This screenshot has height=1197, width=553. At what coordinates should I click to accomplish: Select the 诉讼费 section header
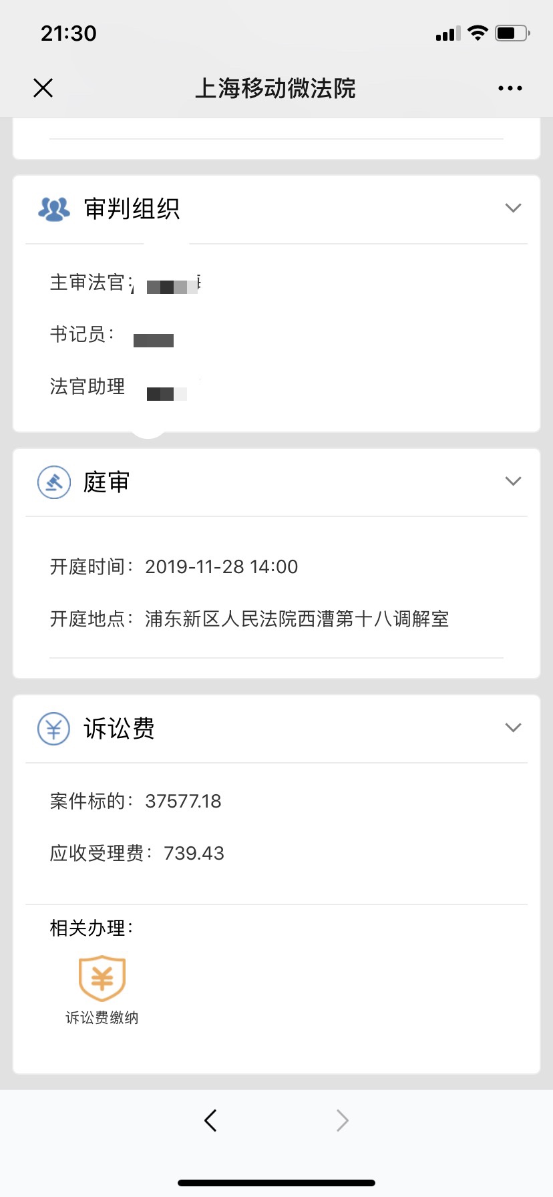pos(276,728)
